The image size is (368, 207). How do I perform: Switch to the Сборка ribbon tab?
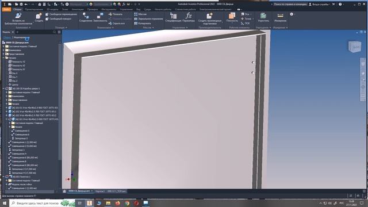click(17, 9)
